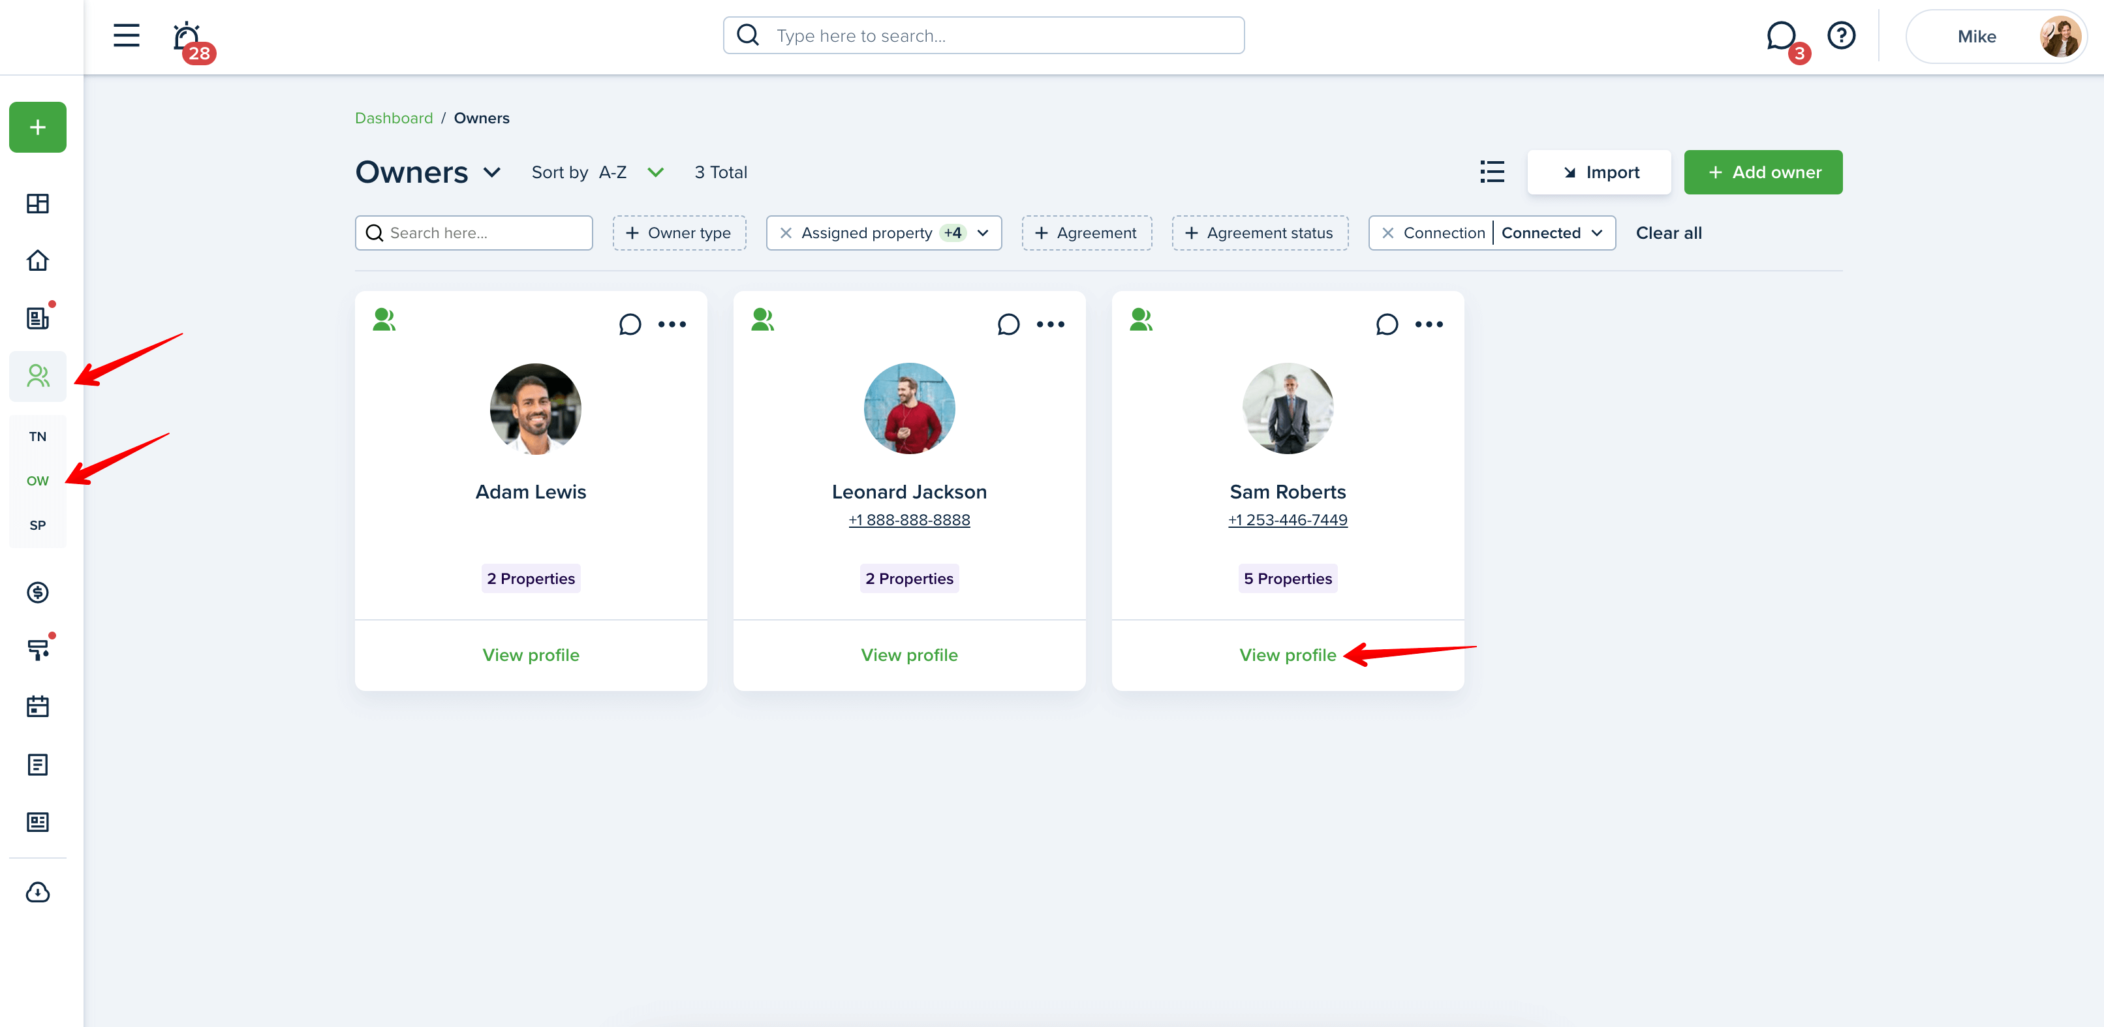
Task: Open the dashboard grid icon in sidebar
Action: pos(38,204)
